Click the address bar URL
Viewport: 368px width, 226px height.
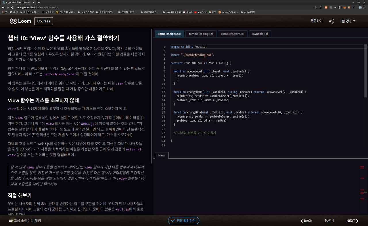[x=39, y=7]
